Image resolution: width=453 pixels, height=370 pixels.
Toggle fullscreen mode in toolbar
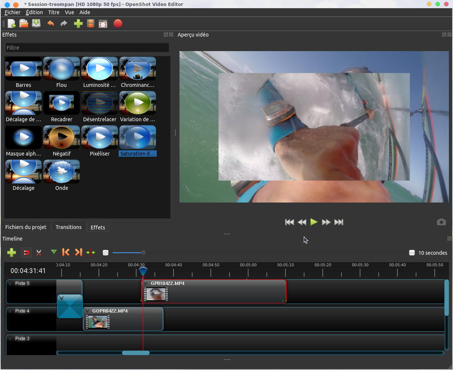tap(103, 24)
